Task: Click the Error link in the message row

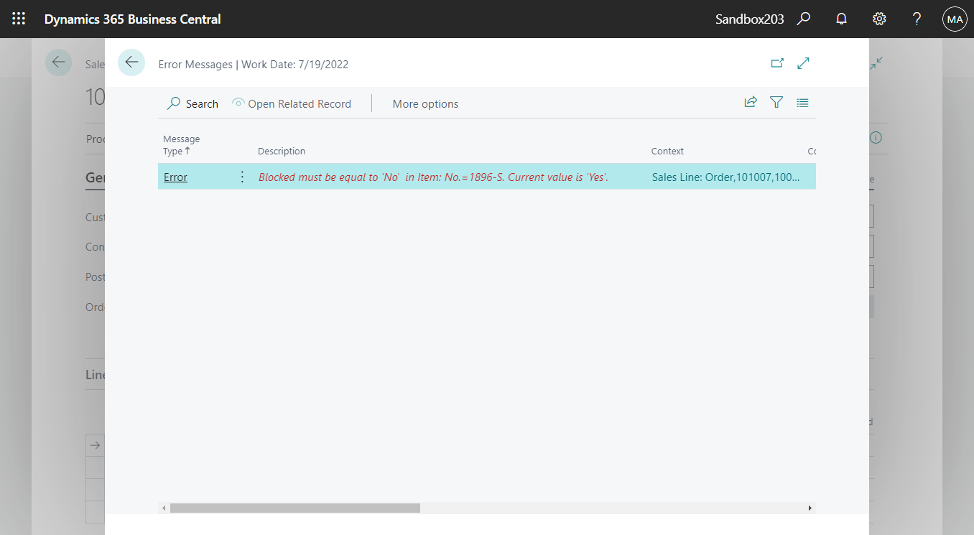Action: (x=175, y=176)
